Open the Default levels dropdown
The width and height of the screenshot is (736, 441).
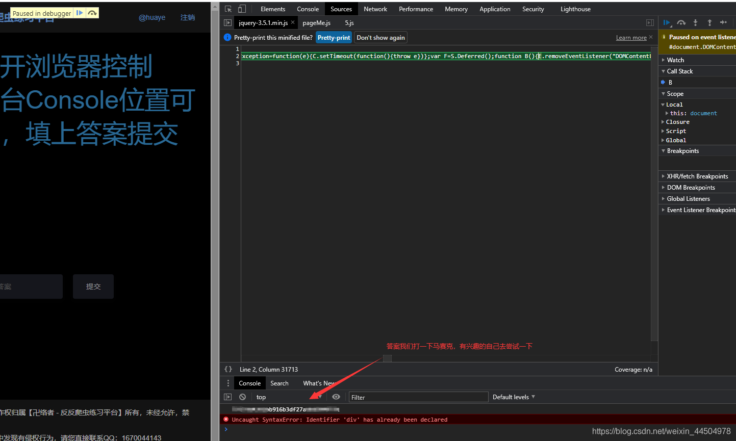(x=514, y=397)
